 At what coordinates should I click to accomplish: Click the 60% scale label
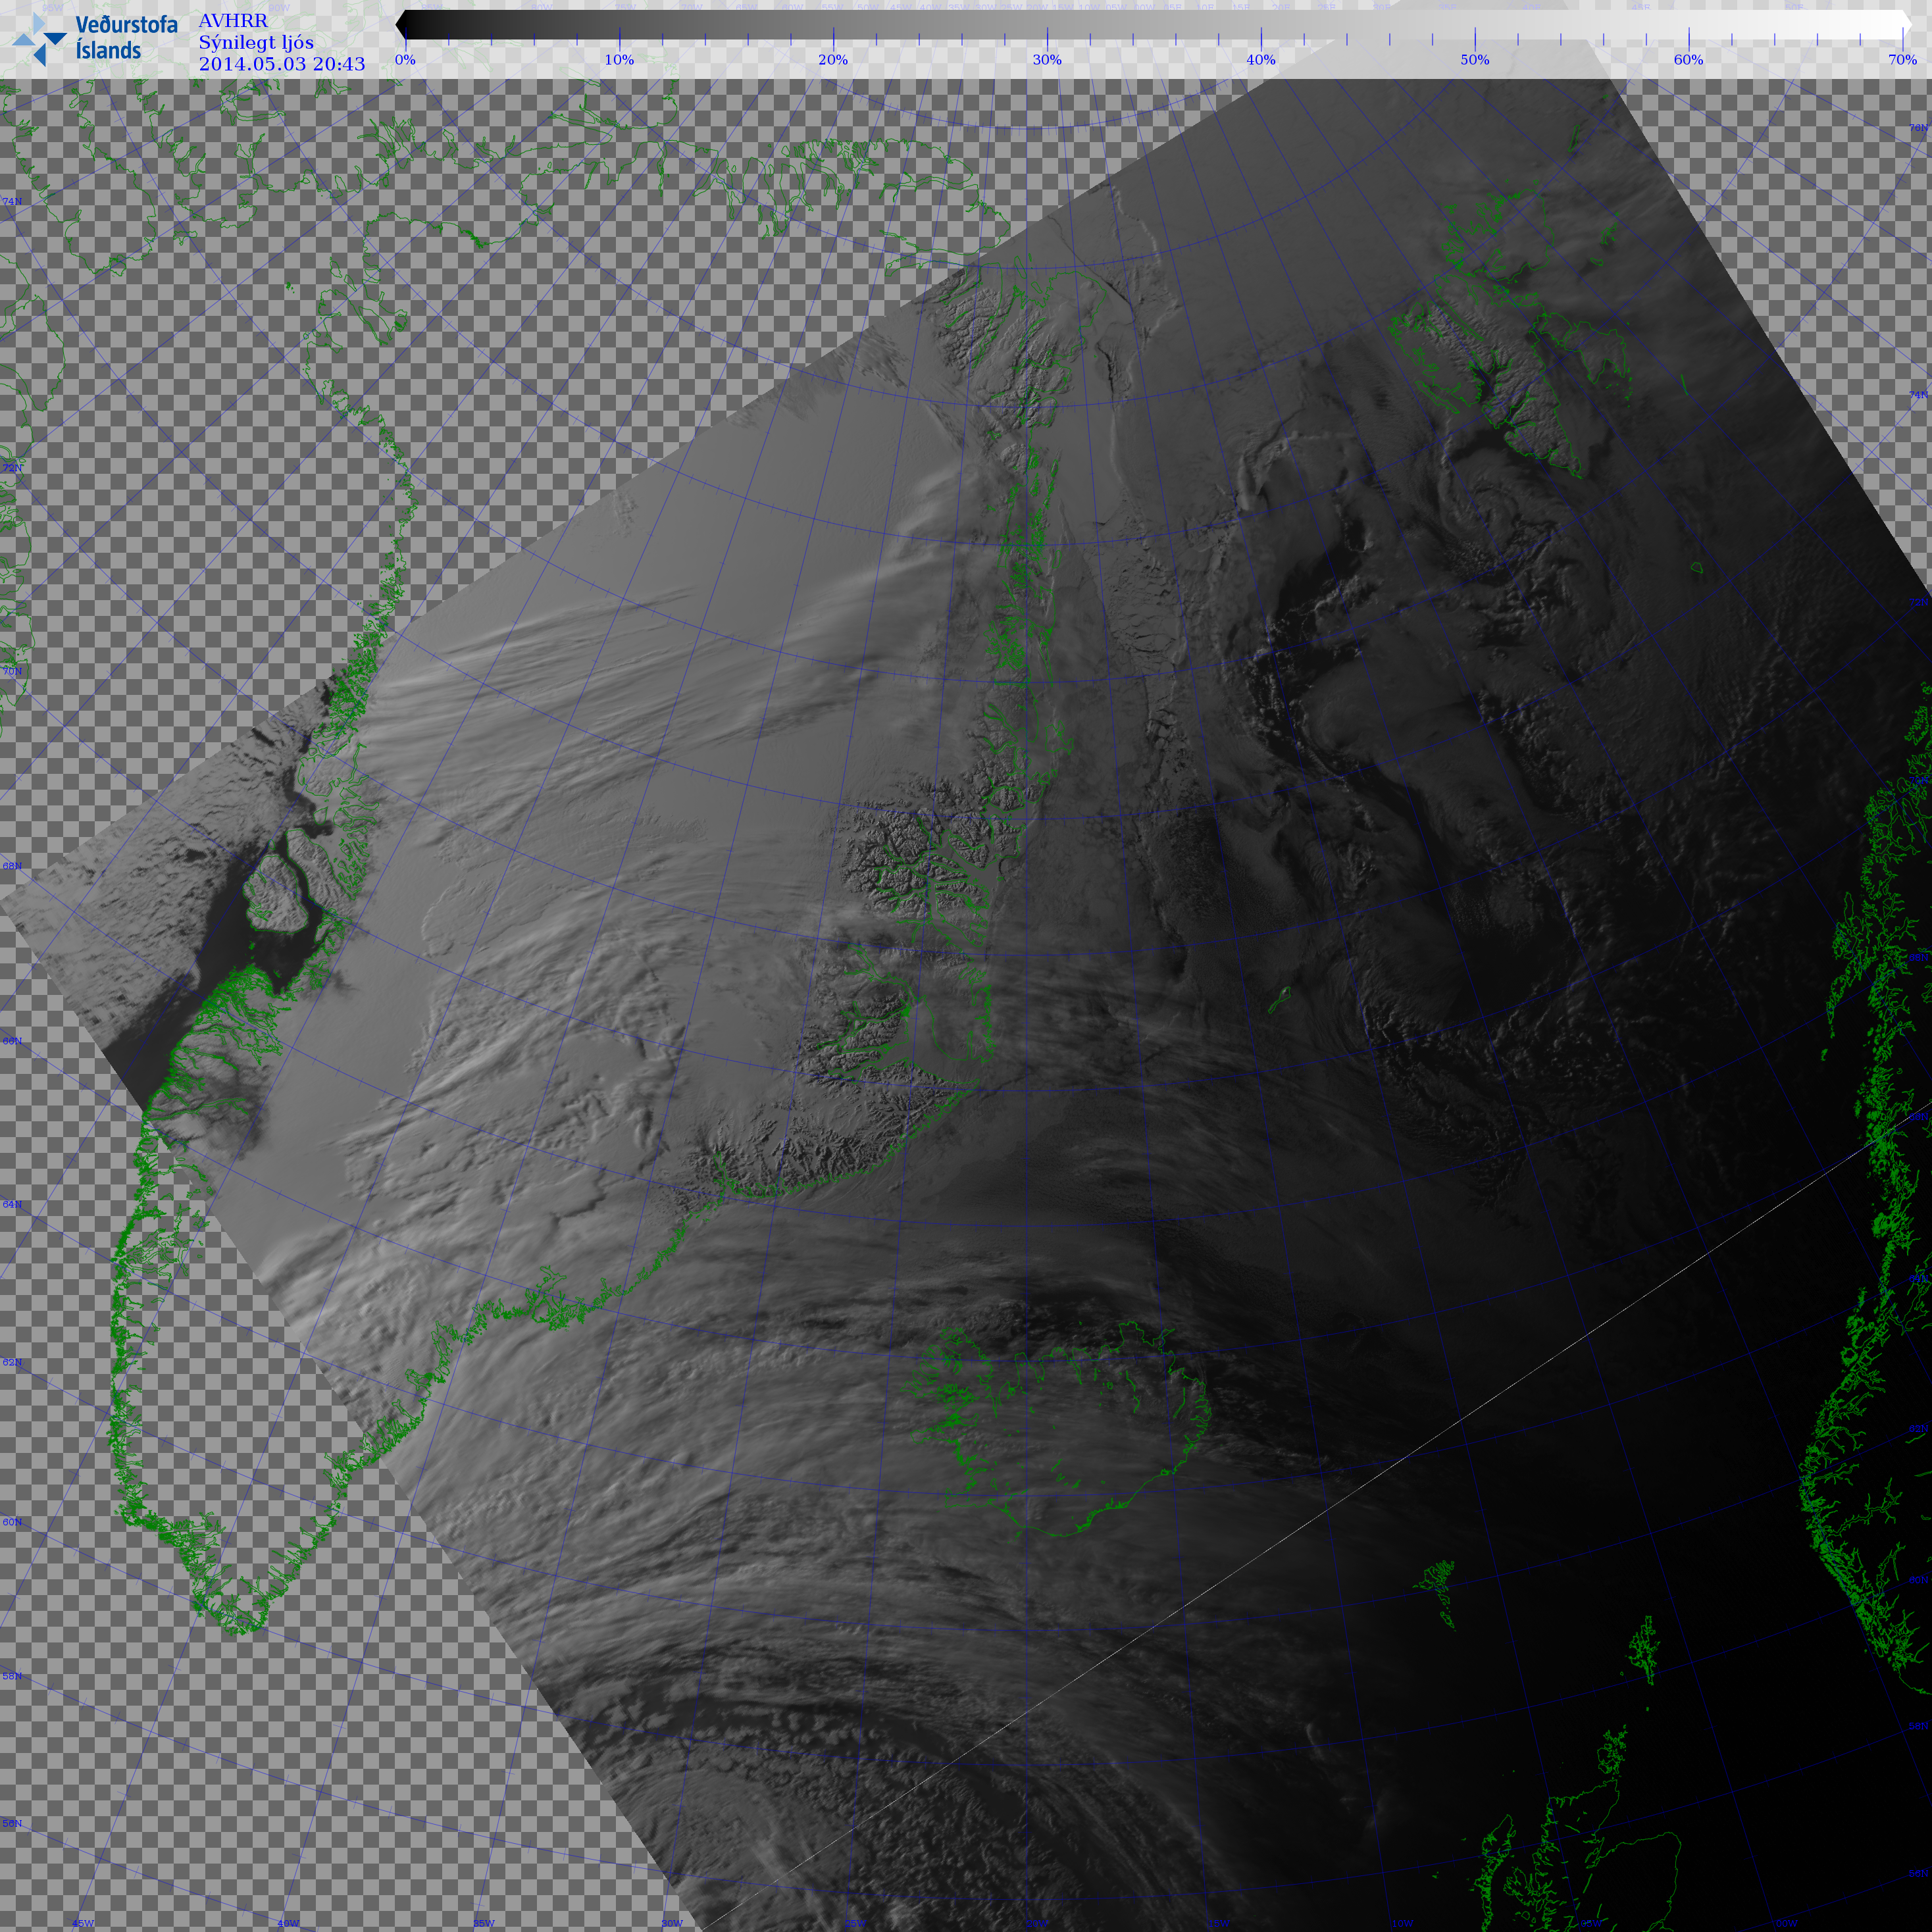point(1689,60)
